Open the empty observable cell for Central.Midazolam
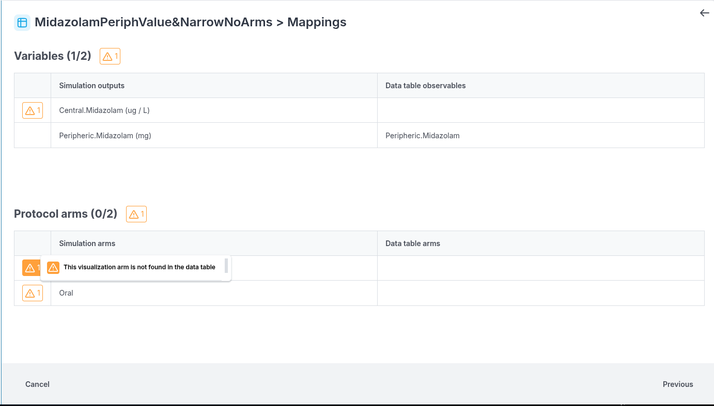This screenshot has width=714, height=406. [x=540, y=110]
